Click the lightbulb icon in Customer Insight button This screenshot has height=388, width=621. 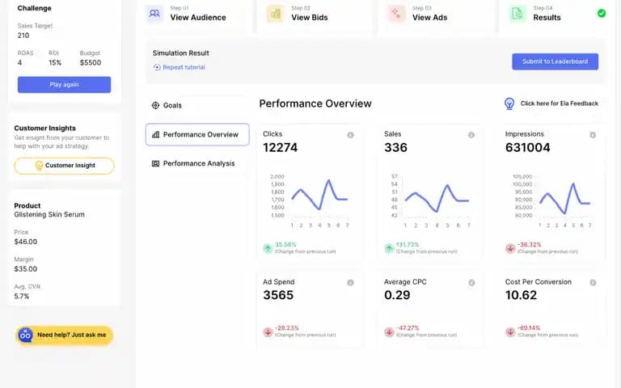(39, 166)
